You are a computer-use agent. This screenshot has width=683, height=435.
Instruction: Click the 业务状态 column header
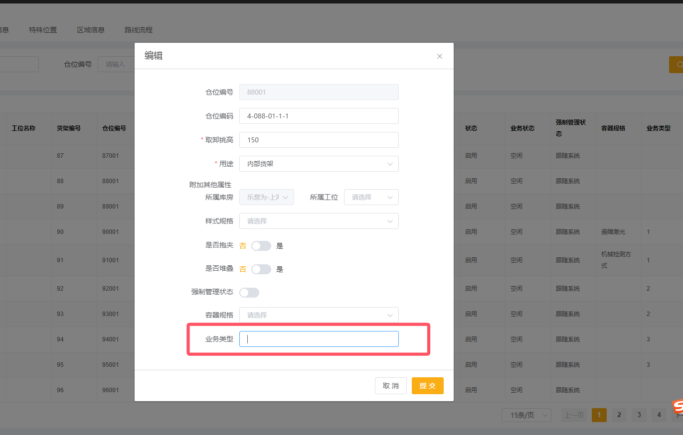pos(522,128)
